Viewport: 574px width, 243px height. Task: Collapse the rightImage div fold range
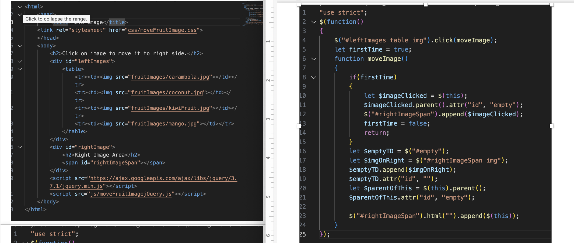point(19,147)
